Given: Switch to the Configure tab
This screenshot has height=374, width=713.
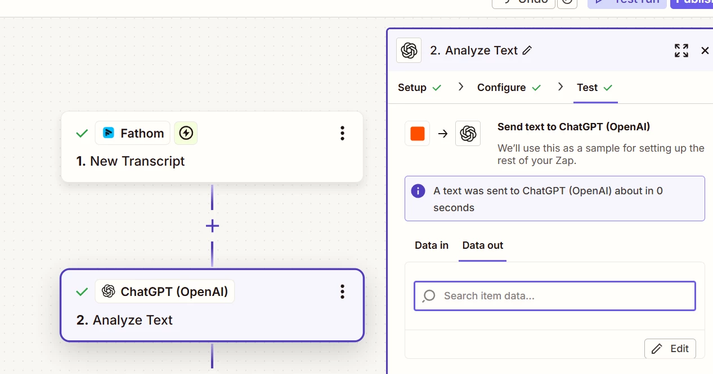Looking at the screenshot, I should [x=509, y=88].
